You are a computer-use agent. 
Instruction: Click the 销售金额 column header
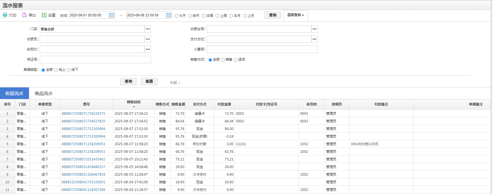click(178, 104)
